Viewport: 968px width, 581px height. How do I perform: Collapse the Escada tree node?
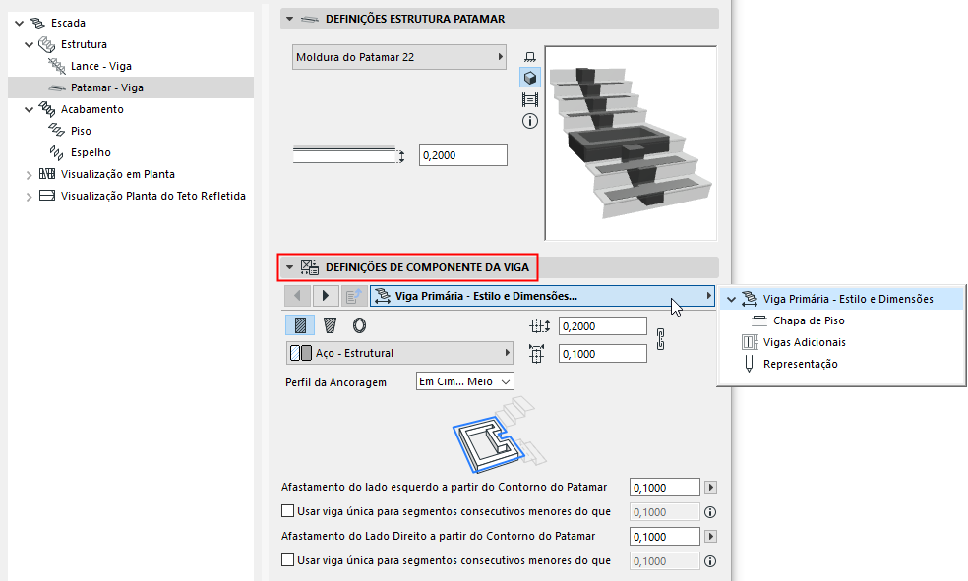click(x=19, y=23)
